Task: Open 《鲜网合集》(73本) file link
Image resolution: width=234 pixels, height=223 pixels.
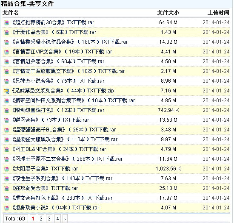Action: [x=51, y=120]
